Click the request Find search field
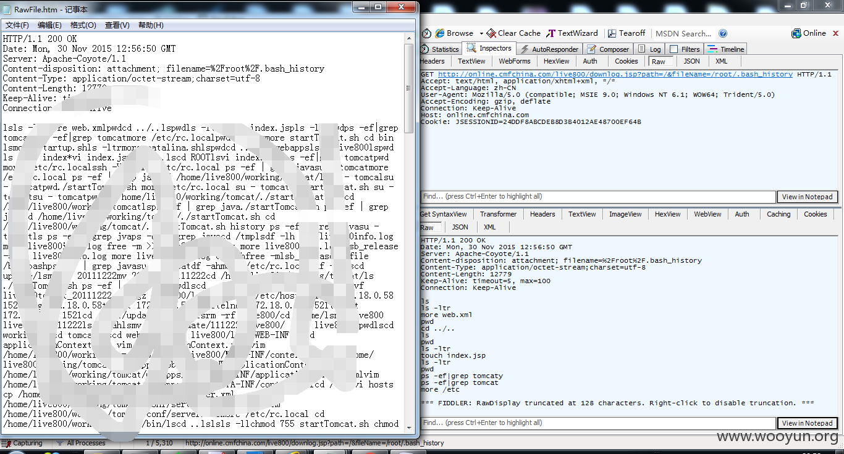The width and height of the screenshot is (844, 454). pos(597,197)
